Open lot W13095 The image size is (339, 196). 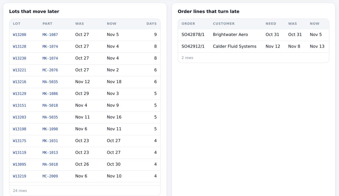click(x=19, y=164)
